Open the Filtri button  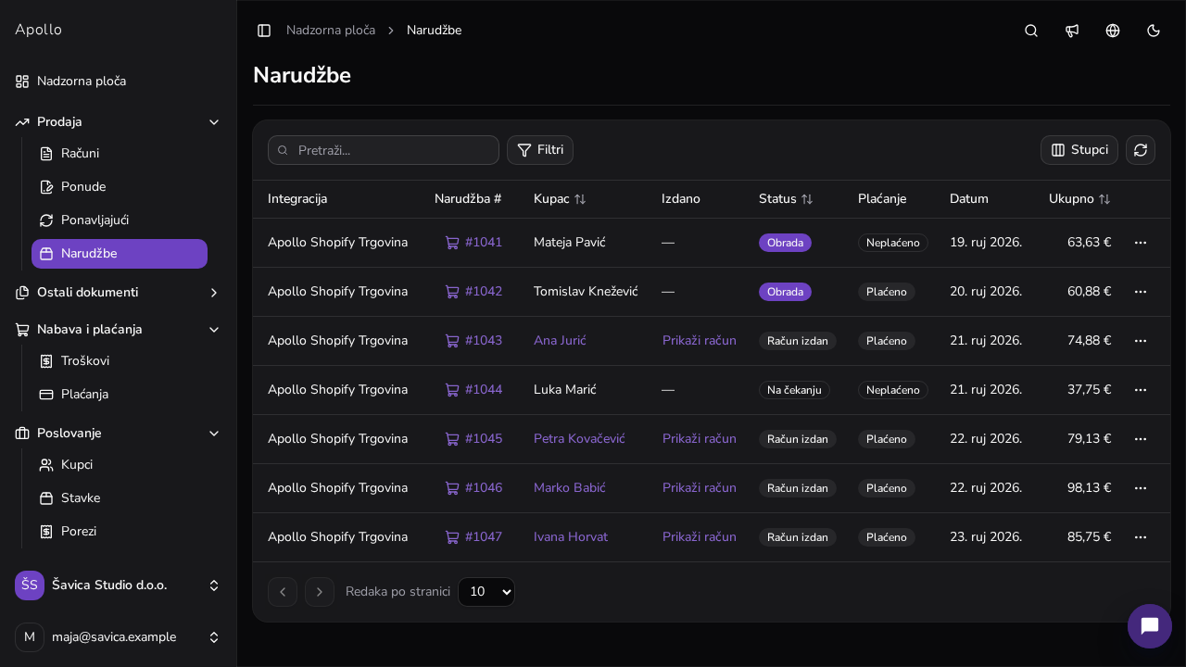click(x=540, y=150)
